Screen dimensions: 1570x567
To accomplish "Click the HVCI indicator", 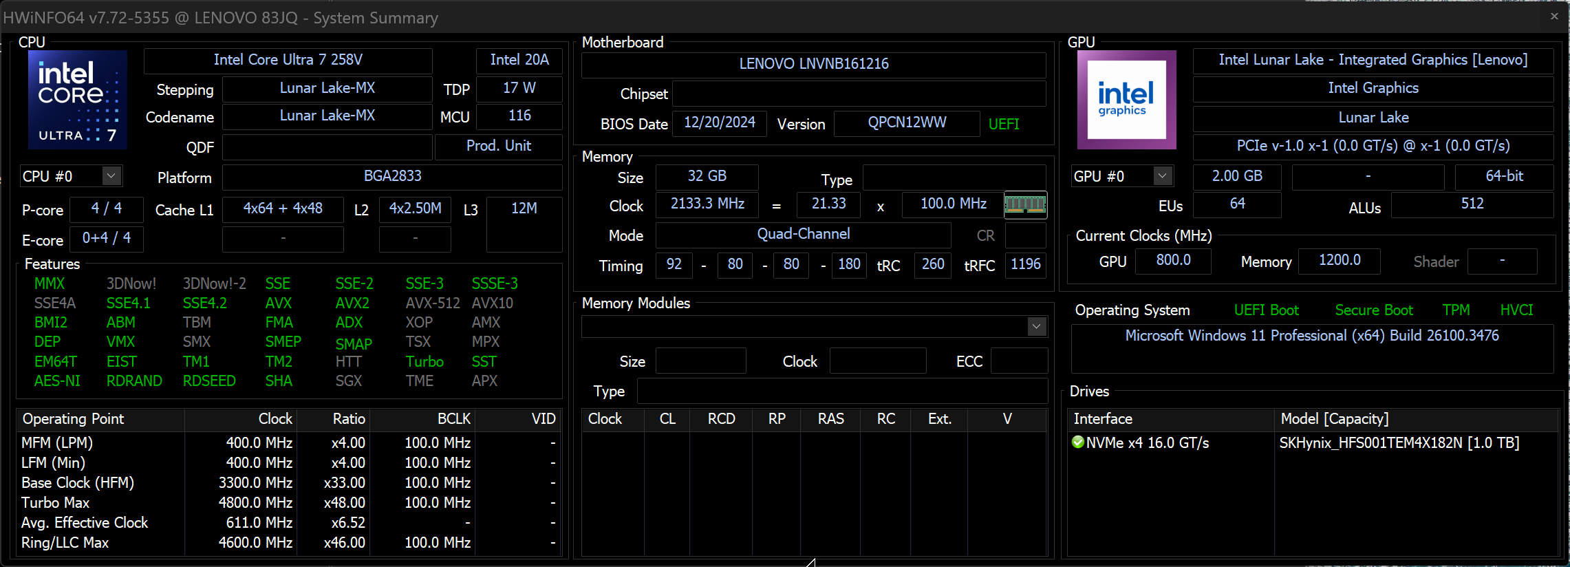I will pos(1516,310).
